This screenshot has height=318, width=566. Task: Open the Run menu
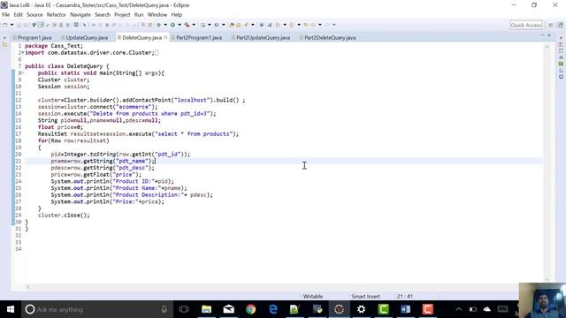coord(139,15)
